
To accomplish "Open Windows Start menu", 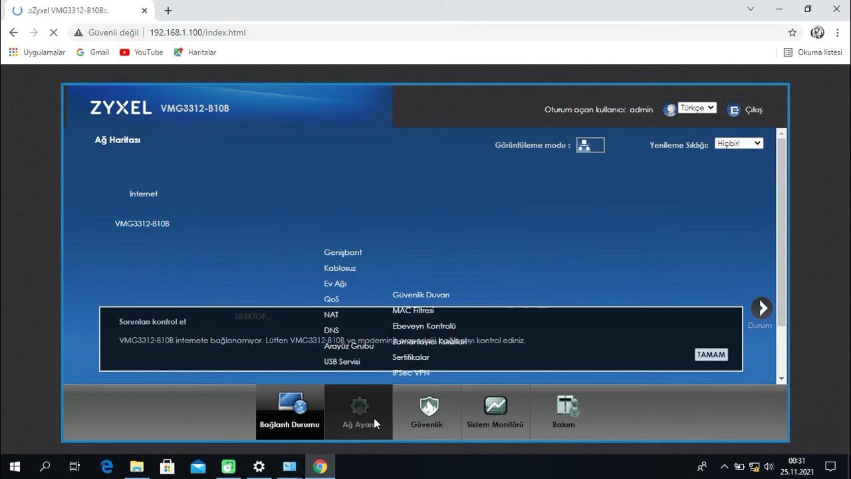I will tap(14, 467).
